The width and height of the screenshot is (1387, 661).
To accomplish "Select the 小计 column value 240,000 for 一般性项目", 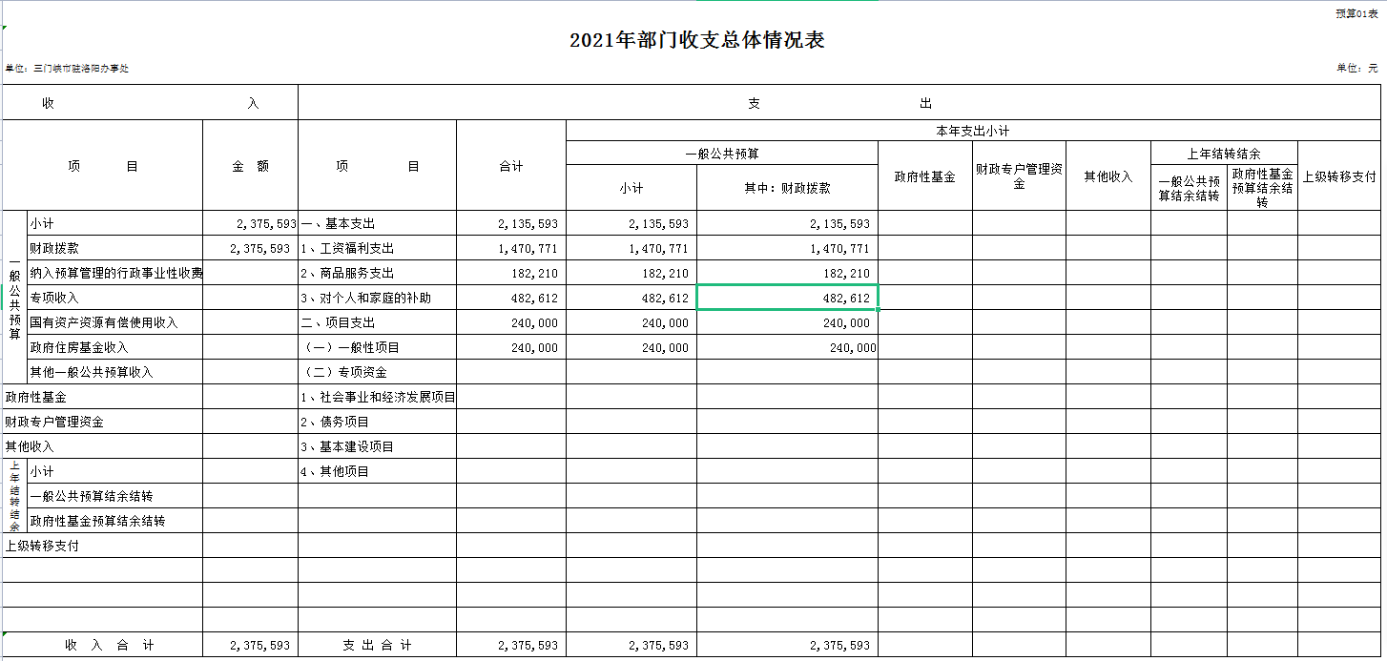I will tap(665, 347).
